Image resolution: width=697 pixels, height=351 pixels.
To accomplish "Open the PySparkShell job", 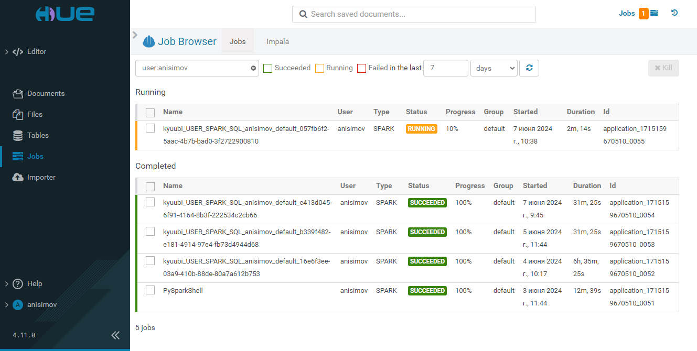I will click(x=183, y=291).
